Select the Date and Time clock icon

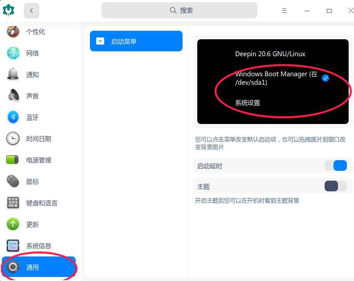coord(13,138)
